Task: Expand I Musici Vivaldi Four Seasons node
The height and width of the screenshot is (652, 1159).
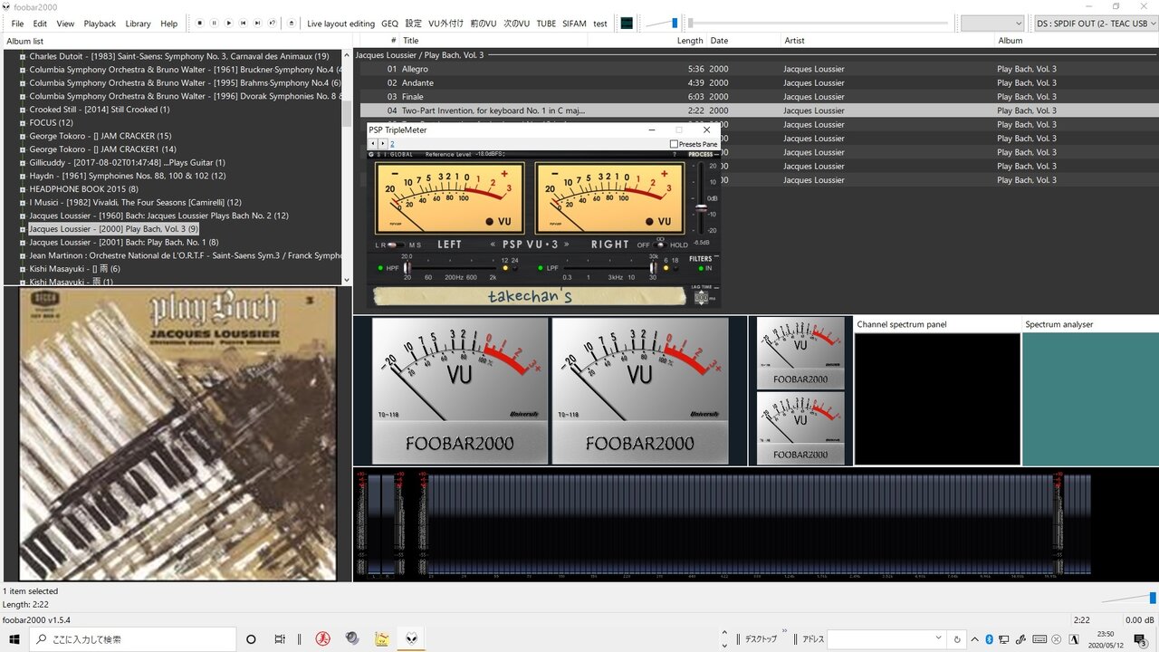Action: [23, 202]
